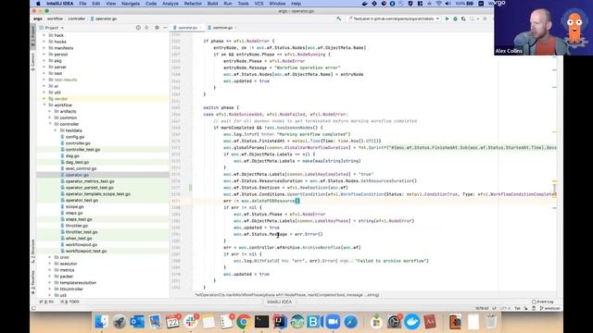
Task: Open the Favorites side tool window
Action: click(x=33, y=282)
